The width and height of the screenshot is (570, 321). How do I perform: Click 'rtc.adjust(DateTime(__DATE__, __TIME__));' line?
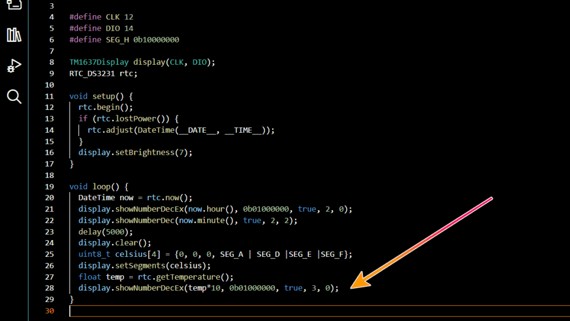(x=181, y=130)
